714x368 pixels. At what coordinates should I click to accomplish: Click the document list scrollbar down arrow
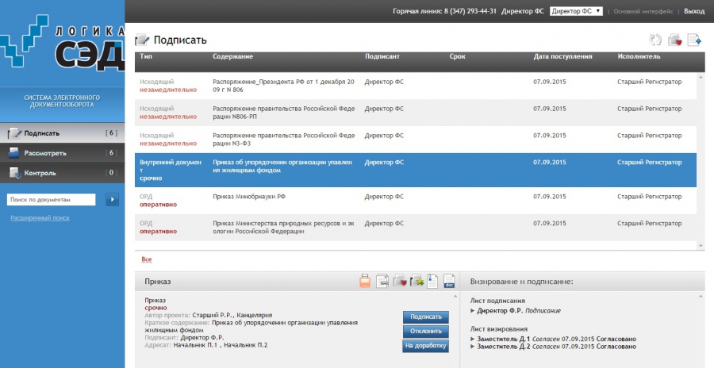click(x=701, y=246)
